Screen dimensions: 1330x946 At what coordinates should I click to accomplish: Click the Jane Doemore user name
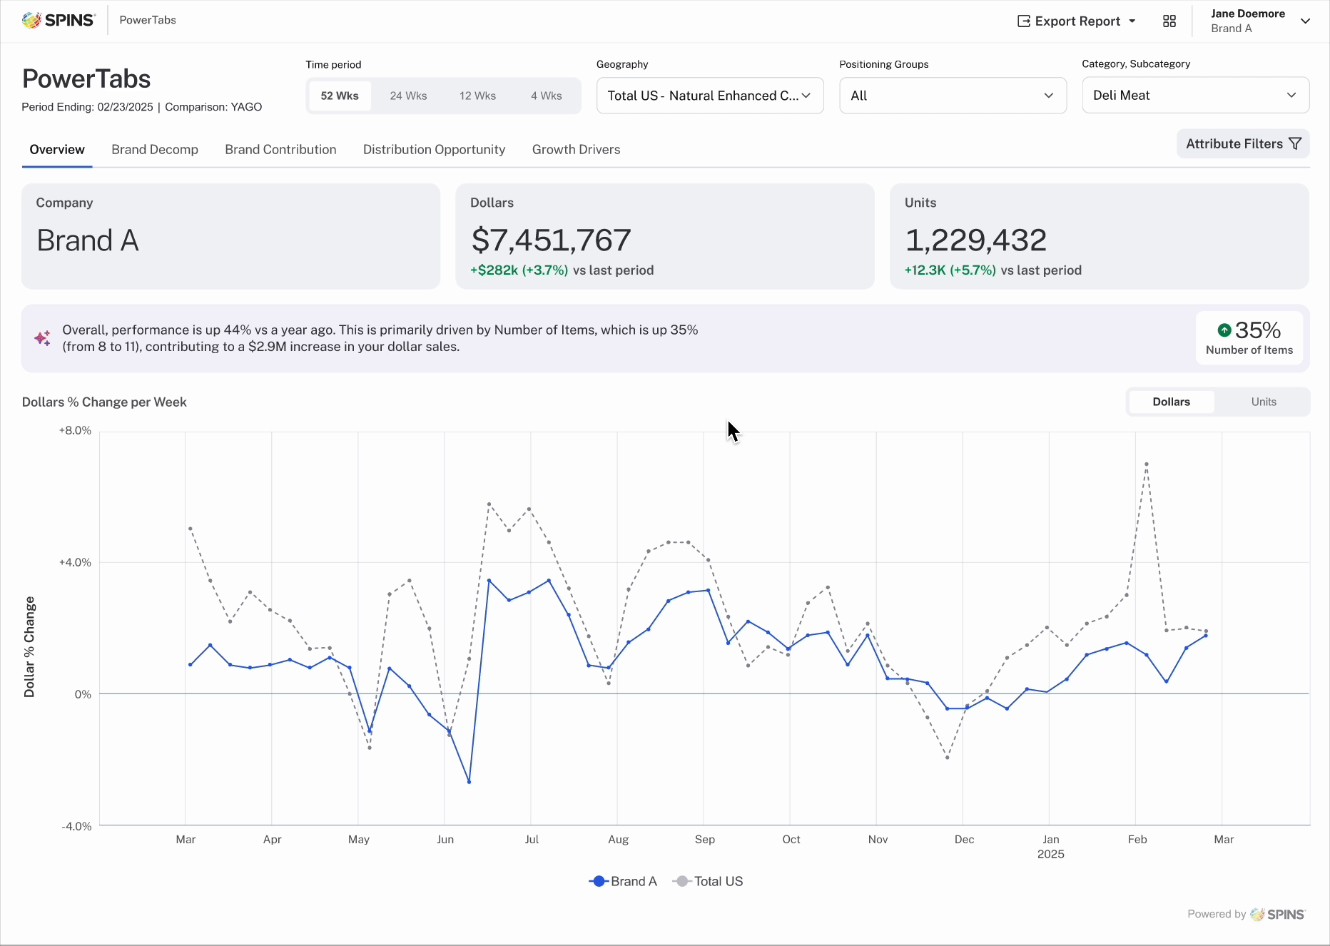pyautogui.click(x=1248, y=14)
